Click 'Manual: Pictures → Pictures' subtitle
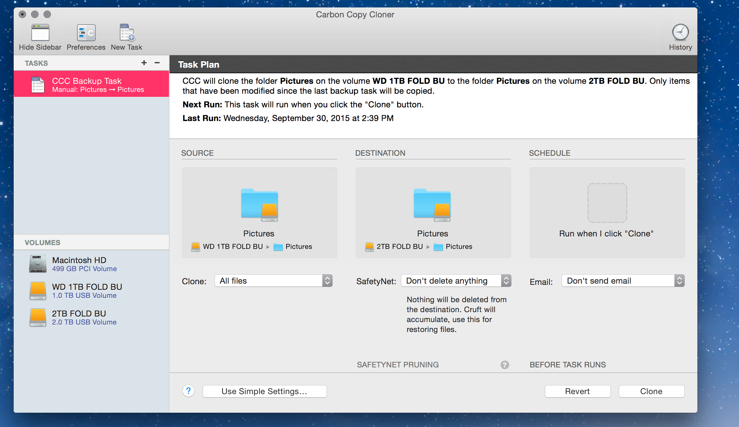 click(x=98, y=90)
